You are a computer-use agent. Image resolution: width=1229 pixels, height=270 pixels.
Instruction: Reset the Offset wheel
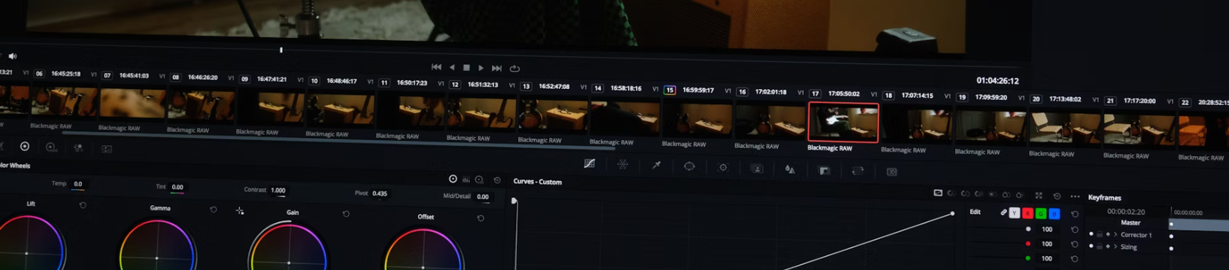point(480,218)
